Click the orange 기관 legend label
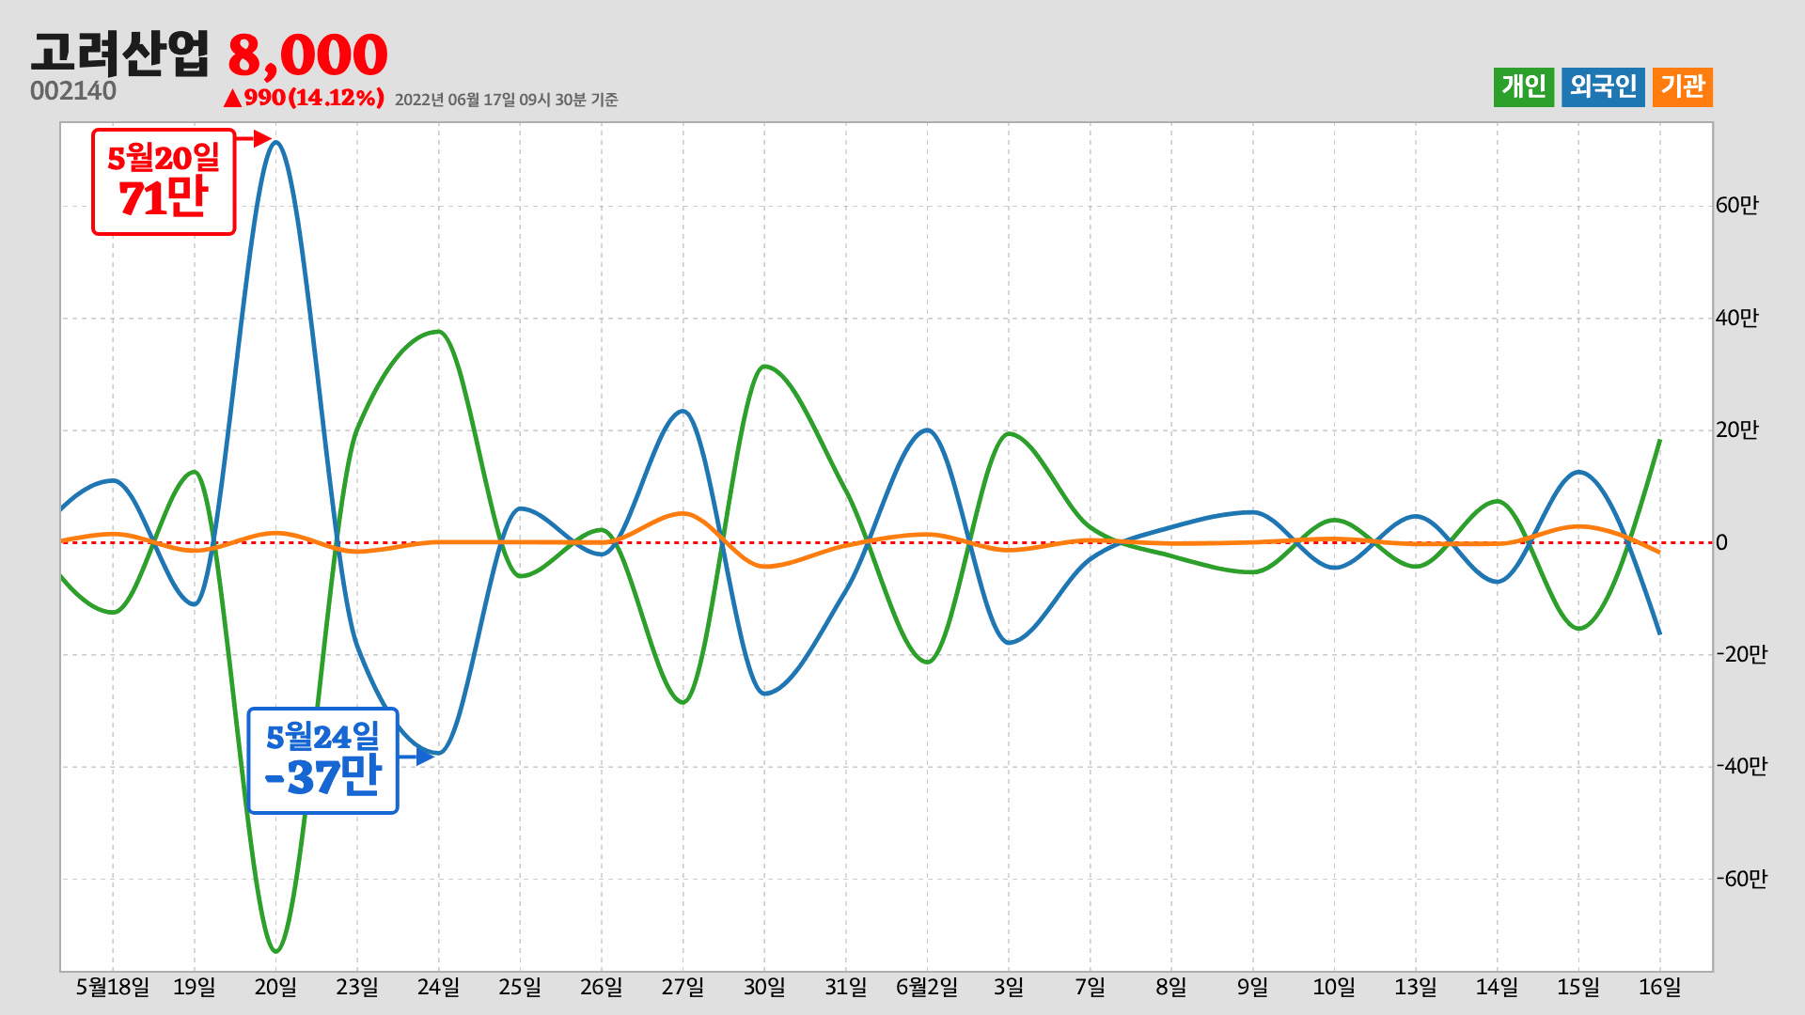1805x1015 pixels. (1683, 87)
